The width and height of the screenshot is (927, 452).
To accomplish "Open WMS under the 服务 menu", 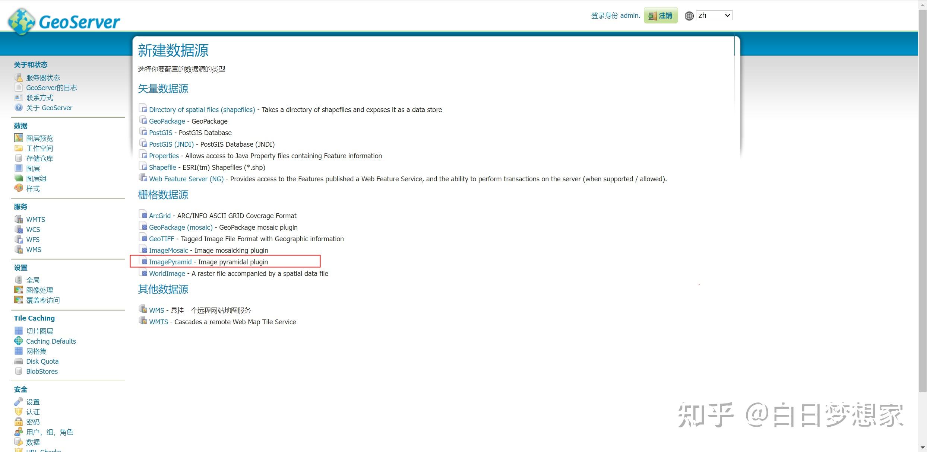I will (x=34, y=249).
